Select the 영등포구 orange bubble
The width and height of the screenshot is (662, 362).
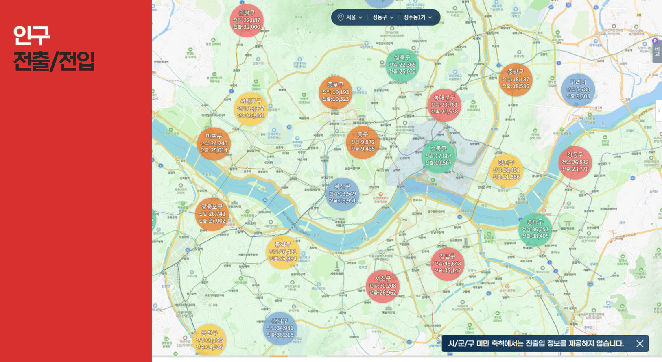(212, 214)
